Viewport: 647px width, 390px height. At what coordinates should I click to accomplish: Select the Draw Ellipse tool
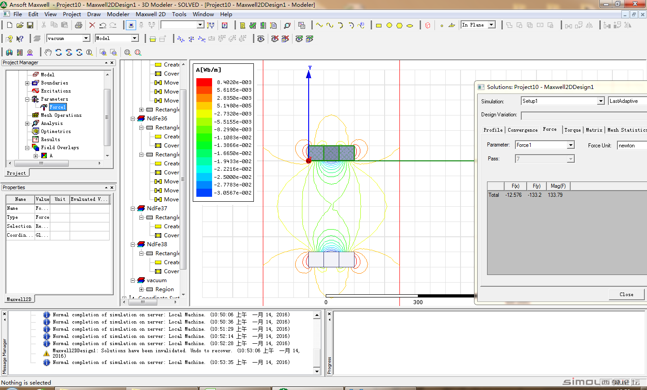410,25
